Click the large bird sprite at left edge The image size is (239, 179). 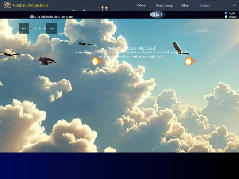pos(9,54)
